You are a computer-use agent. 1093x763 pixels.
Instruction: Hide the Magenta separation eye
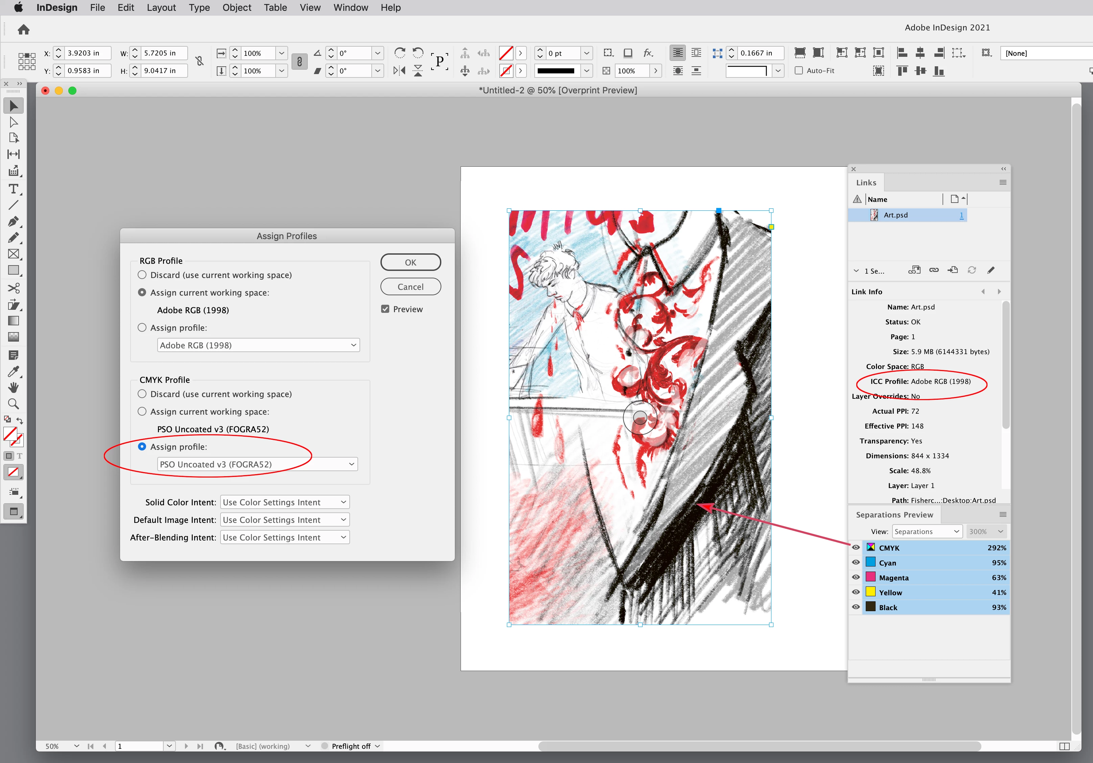click(x=856, y=577)
